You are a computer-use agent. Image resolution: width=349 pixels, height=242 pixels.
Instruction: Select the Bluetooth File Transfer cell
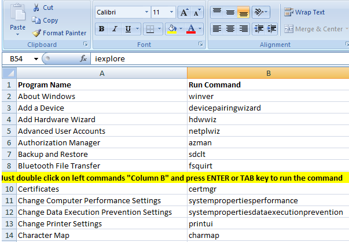pyautogui.click(x=102, y=166)
